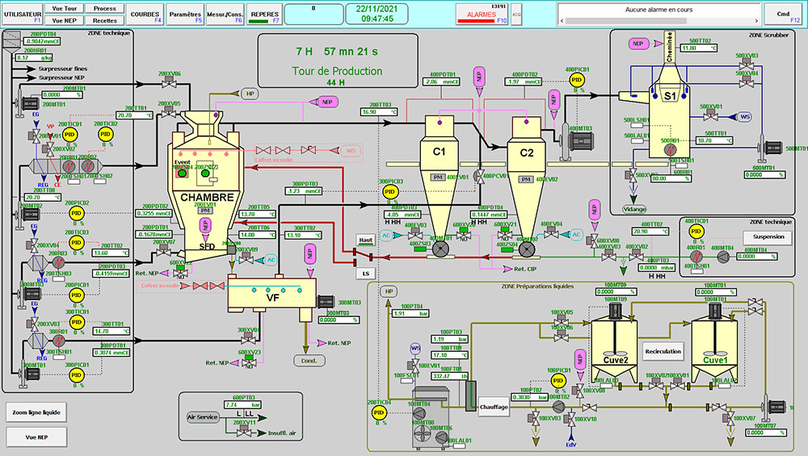Open the 200TIC02 PID controller
This screenshot has width=808, height=456.
(x=106, y=134)
